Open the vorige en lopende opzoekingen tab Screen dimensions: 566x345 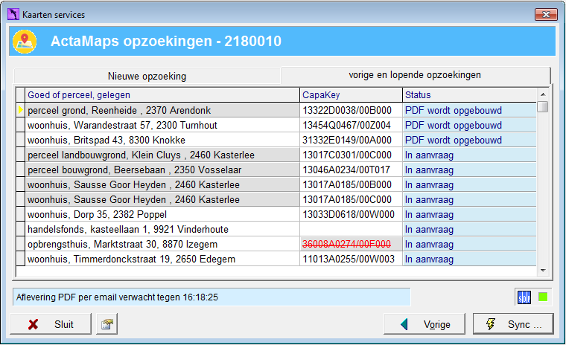[x=415, y=75]
